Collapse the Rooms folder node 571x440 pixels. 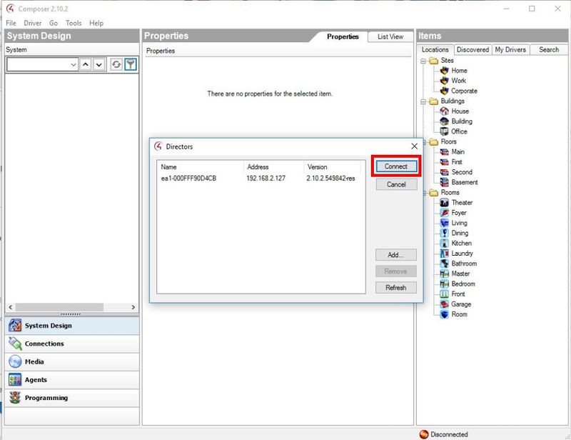point(424,193)
